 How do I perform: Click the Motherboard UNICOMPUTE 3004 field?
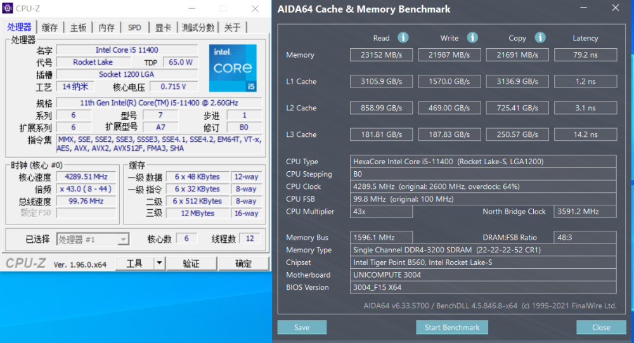[483, 275]
